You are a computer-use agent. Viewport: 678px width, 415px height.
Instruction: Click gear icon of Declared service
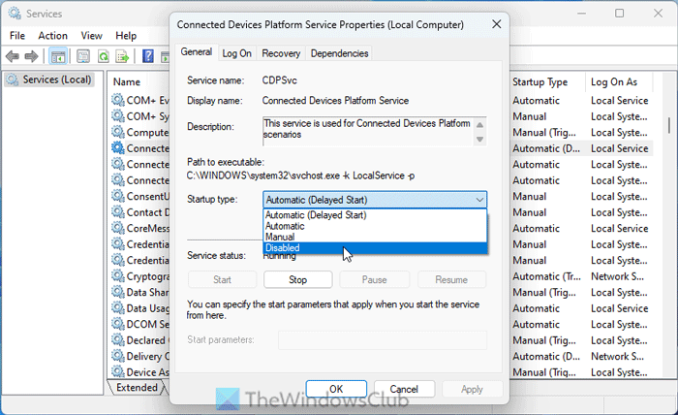click(118, 340)
